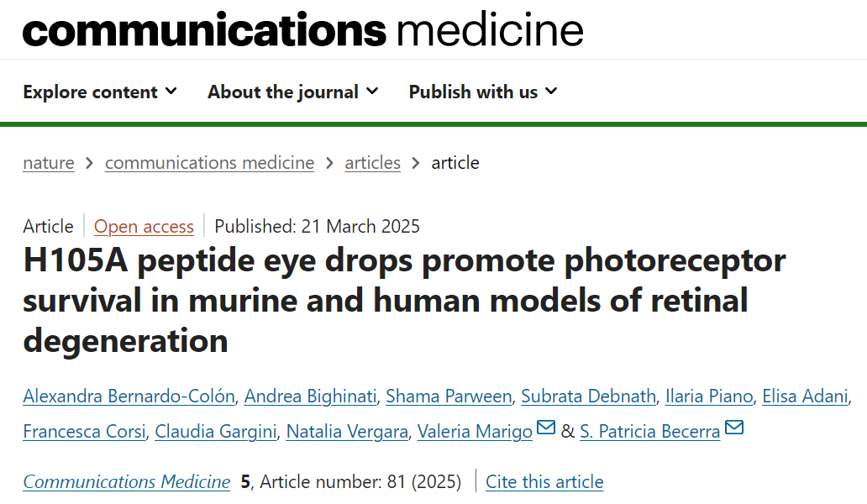
Task: Click the Open access link
Action: coord(144,227)
